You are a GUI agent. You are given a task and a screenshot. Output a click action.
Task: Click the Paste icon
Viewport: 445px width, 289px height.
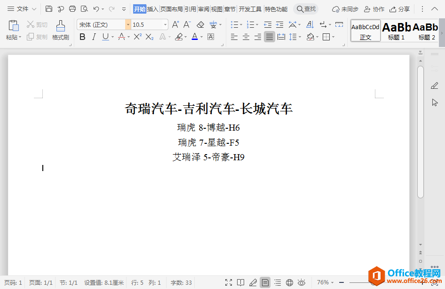point(13,25)
